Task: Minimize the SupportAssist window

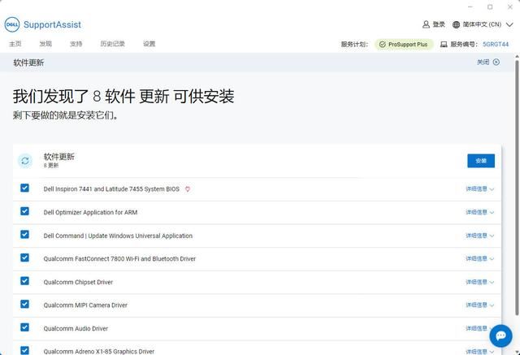Action: (x=470, y=6)
